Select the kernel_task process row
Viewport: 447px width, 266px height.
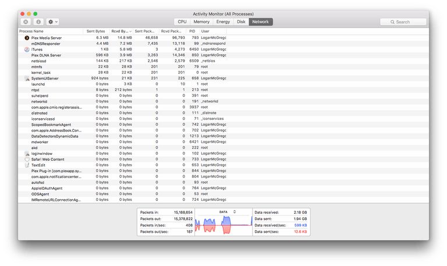tap(223, 72)
